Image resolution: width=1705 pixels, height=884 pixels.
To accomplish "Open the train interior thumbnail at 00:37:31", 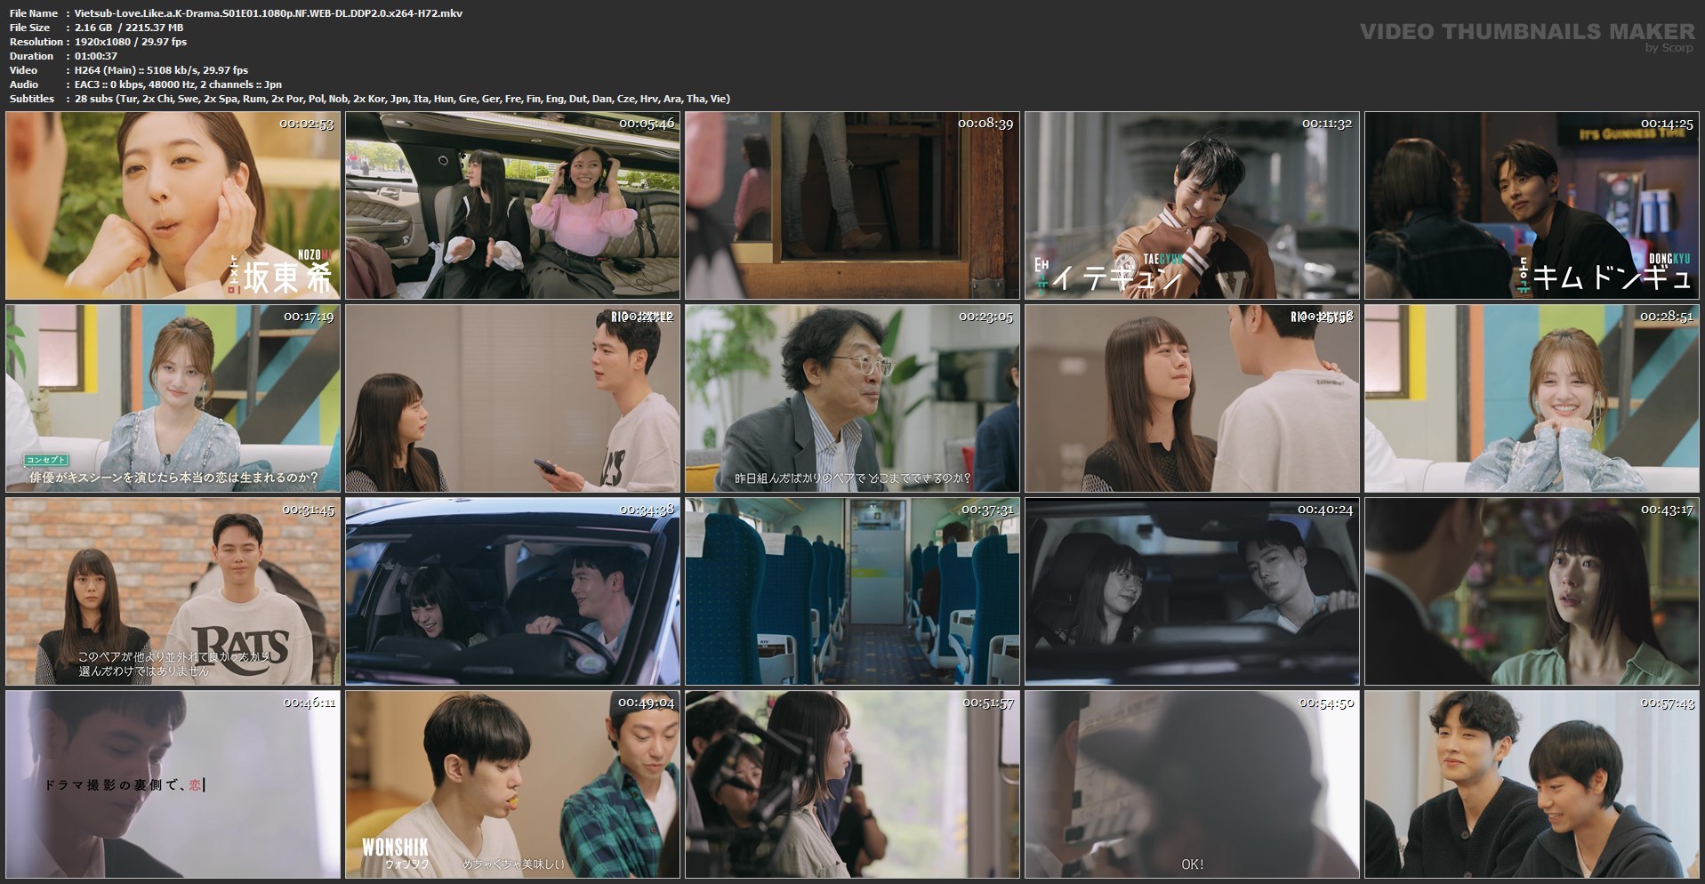I will (852, 591).
